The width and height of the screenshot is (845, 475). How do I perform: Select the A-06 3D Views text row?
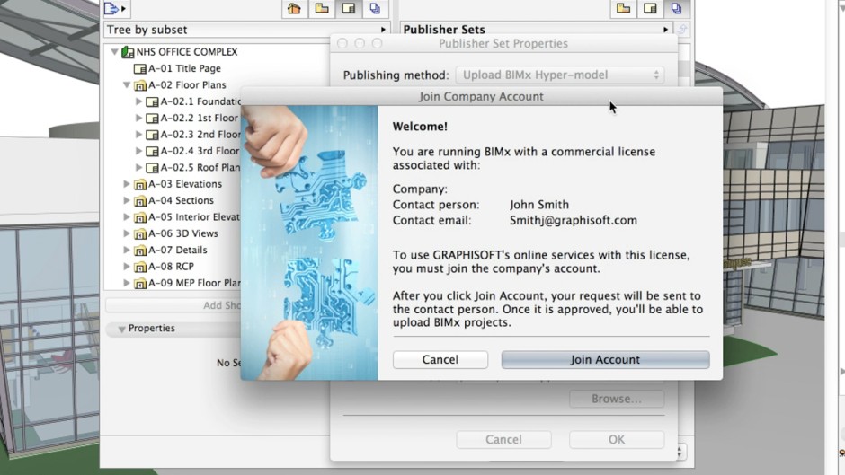coord(183,233)
